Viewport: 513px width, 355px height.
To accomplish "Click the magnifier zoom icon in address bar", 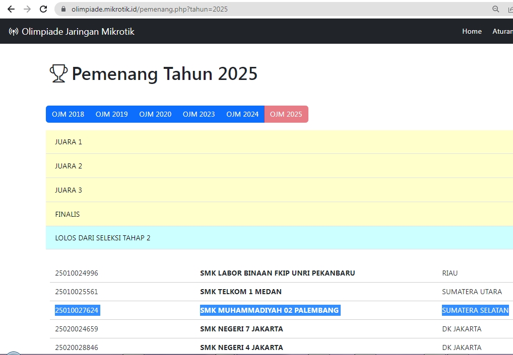I will 496,9.
